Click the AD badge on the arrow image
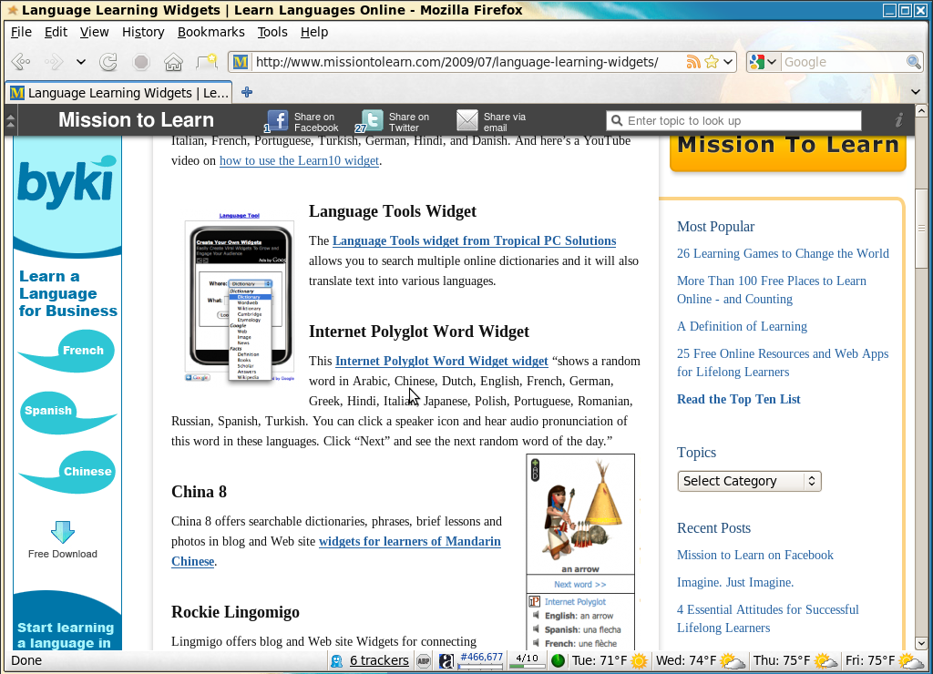The height and width of the screenshot is (674, 933). tap(535, 470)
